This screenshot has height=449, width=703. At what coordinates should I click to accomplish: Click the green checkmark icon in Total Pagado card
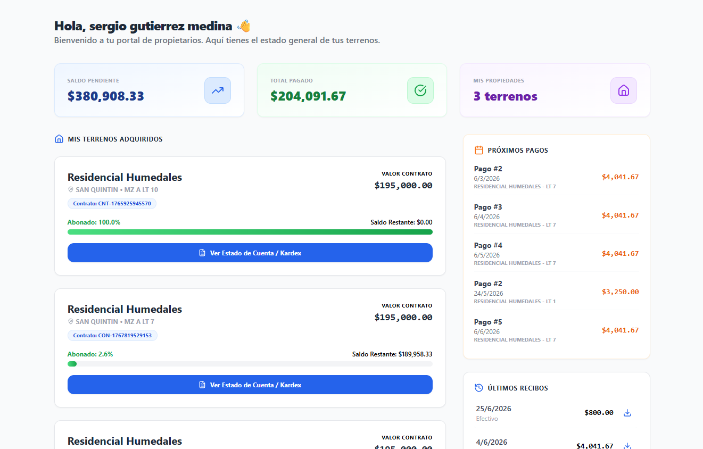pos(420,90)
